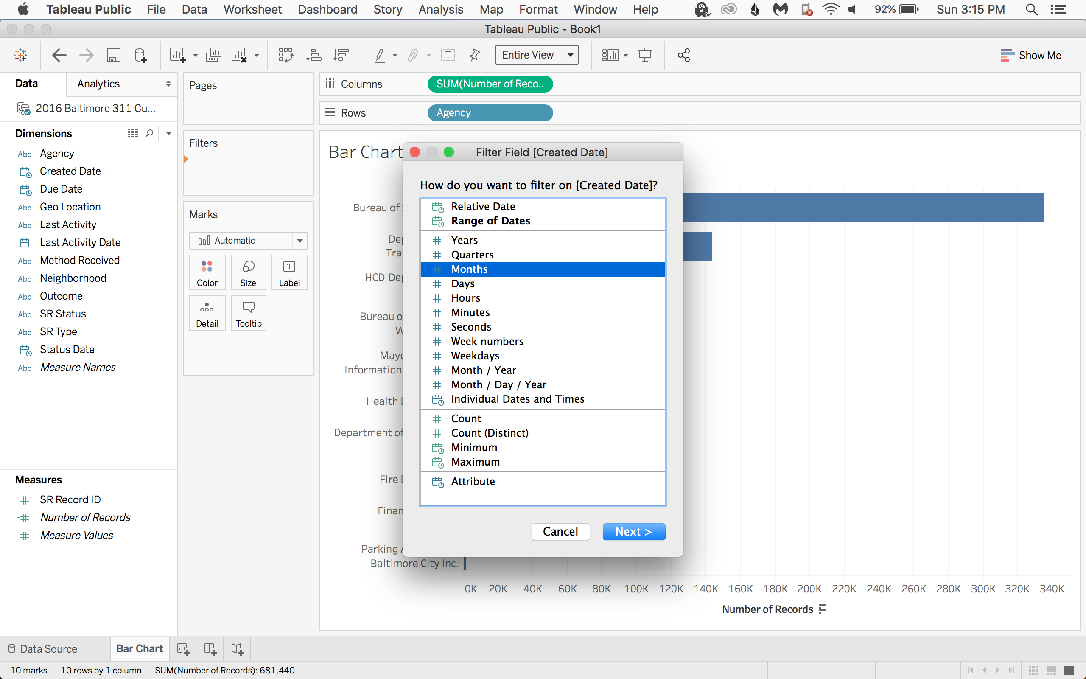Open the Analytics pane switcher arrows
The image size is (1086, 679).
click(x=168, y=84)
